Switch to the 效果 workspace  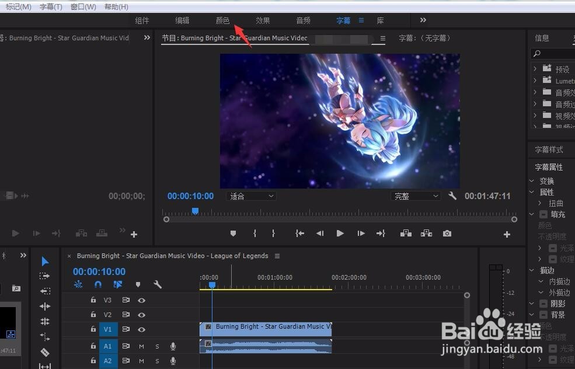pos(263,20)
